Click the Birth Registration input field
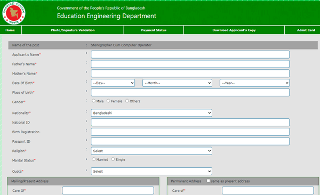320x195 pixels. [x=190, y=132]
